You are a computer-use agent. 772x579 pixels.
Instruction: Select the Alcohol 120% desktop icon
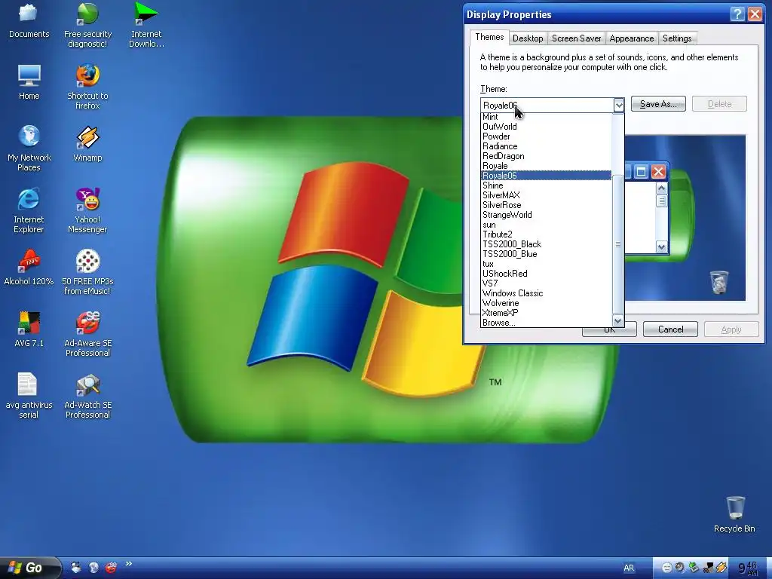(29, 268)
